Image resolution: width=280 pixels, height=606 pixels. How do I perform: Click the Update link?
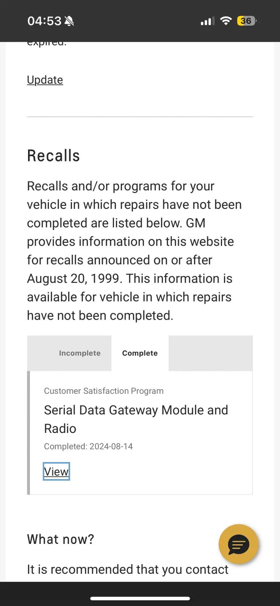click(45, 80)
